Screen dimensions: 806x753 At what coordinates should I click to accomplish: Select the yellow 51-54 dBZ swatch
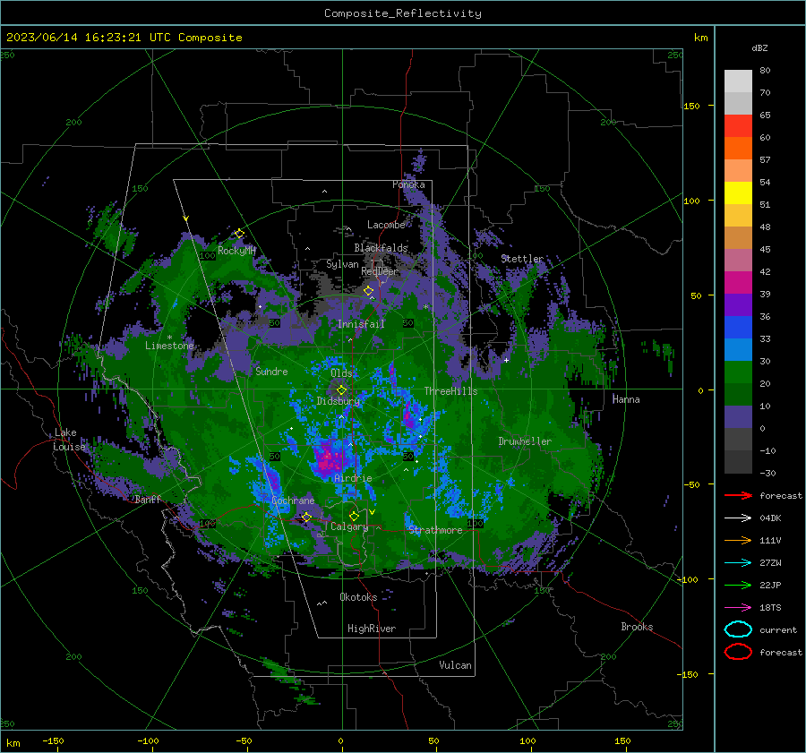[738, 193]
